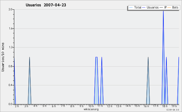Click the 4 h x-axis label
The height and width of the screenshot is (112, 182).
35,106
